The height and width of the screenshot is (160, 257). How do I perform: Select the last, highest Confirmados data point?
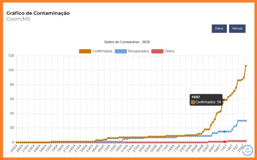click(246, 66)
